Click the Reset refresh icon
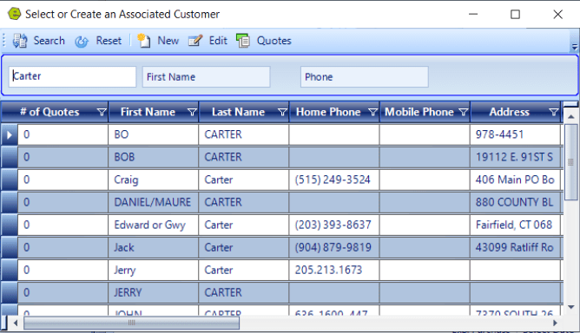 point(82,42)
